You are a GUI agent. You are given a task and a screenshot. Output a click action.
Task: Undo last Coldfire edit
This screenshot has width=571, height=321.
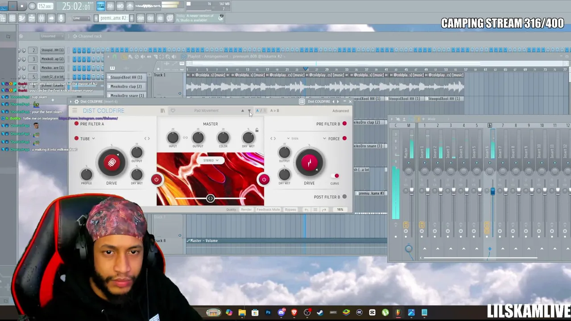(306, 210)
